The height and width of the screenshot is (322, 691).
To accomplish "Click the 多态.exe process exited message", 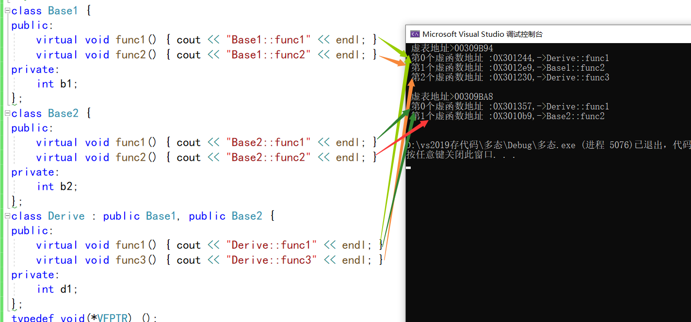I will (x=548, y=146).
